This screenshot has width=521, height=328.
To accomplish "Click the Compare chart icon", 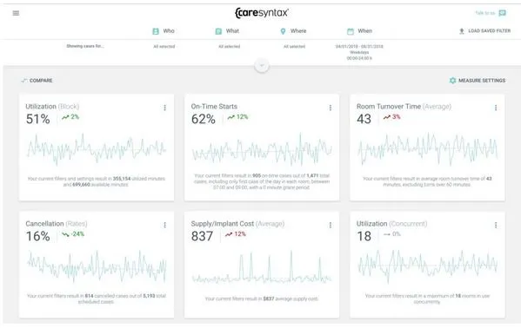I will click(24, 81).
